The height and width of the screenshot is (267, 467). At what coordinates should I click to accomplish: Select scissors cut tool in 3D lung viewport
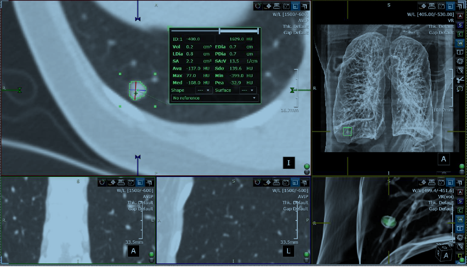(460, 80)
